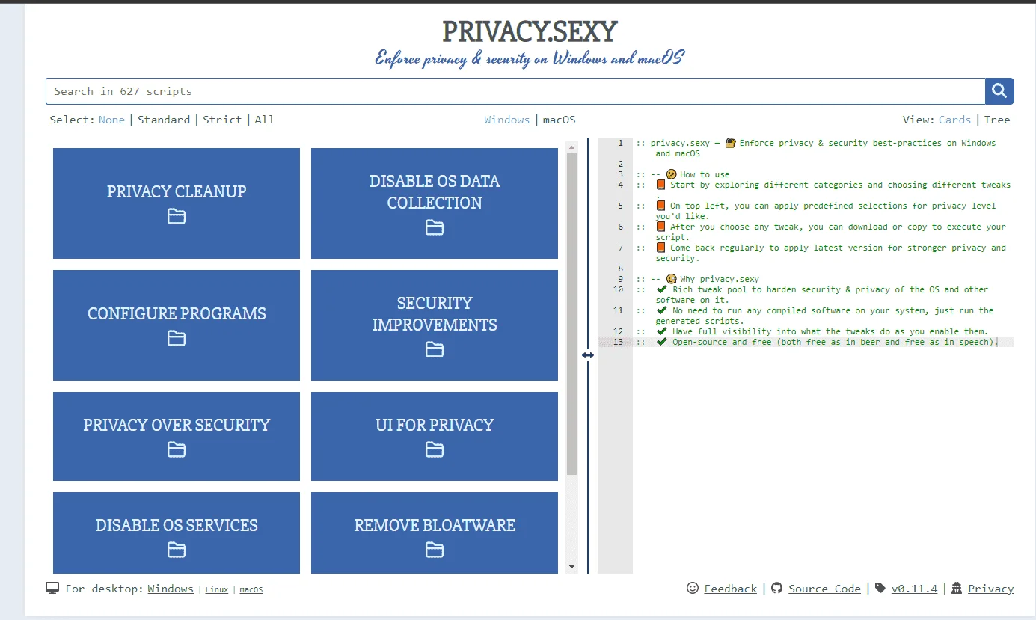
Task: Open the folder icon in Privacy Over Security card
Action: [x=177, y=449]
